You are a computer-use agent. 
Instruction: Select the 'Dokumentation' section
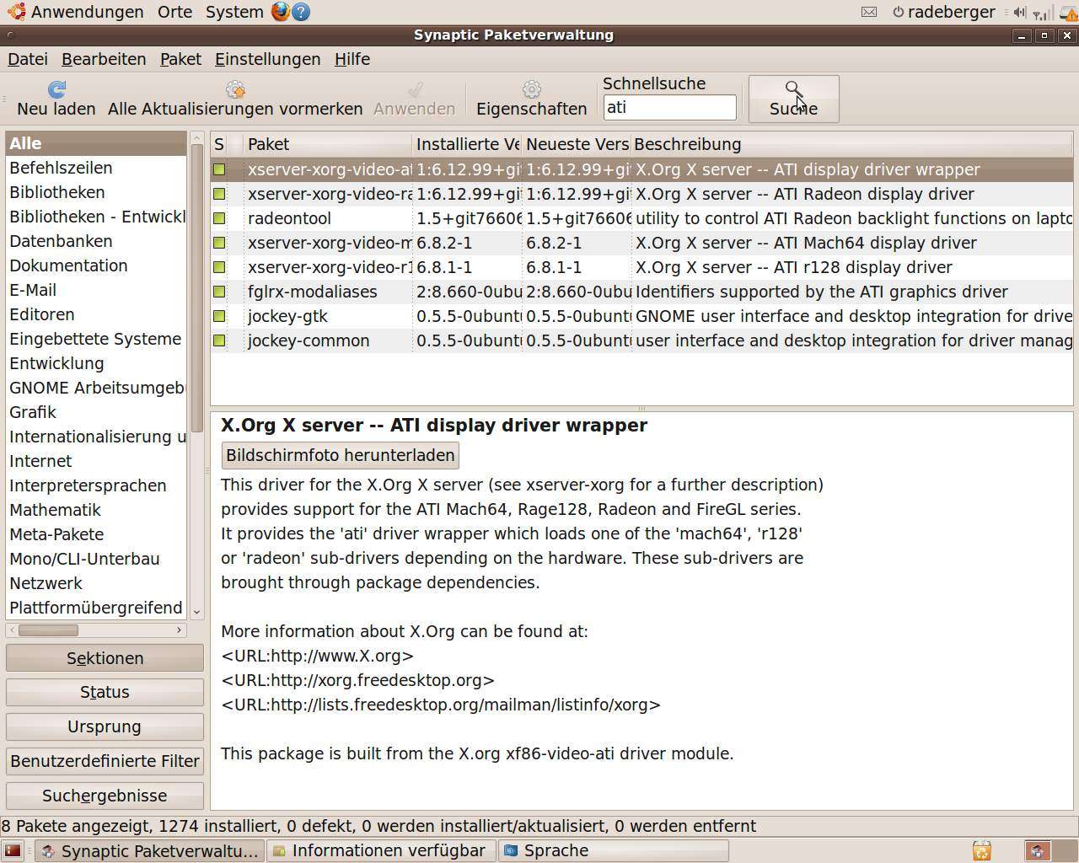[x=96, y=265]
